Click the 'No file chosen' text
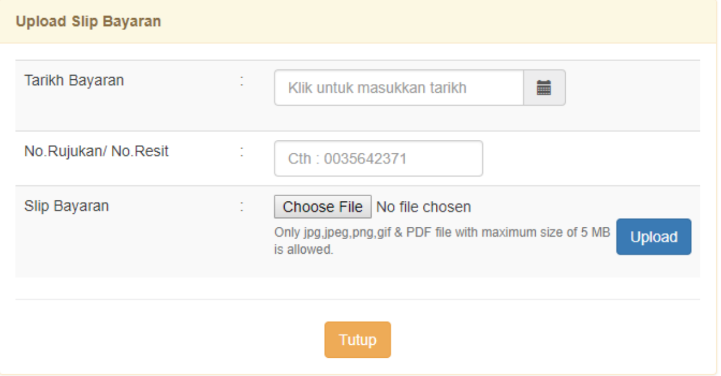 tap(423, 207)
